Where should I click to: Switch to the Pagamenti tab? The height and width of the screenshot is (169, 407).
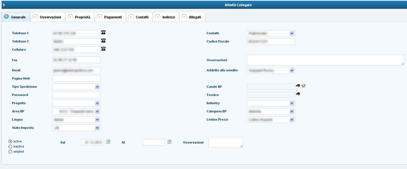pos(111,17)
